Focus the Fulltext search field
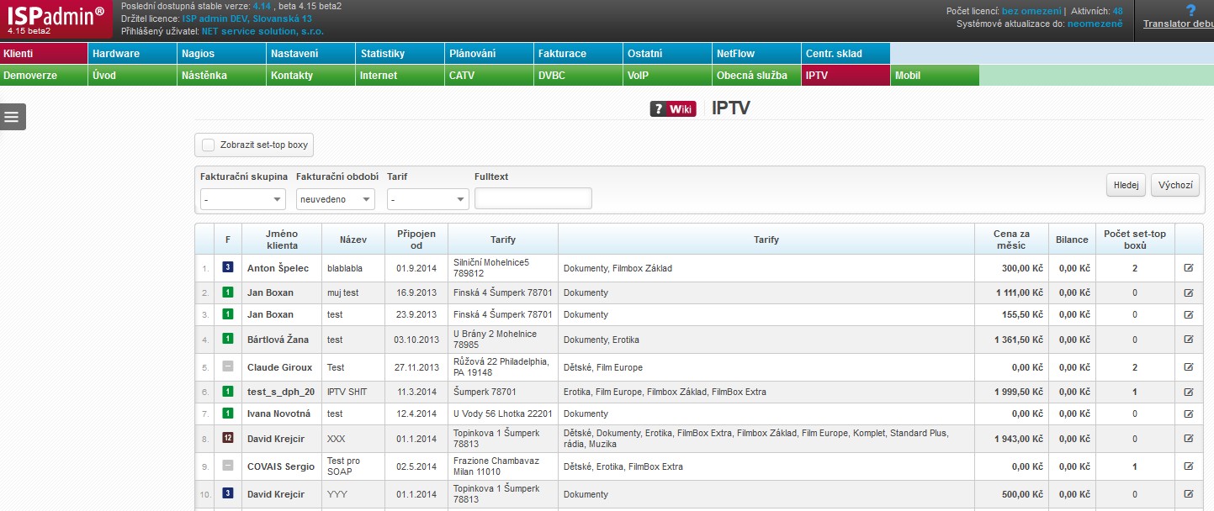1214x511 pixels. pos(533,198)
